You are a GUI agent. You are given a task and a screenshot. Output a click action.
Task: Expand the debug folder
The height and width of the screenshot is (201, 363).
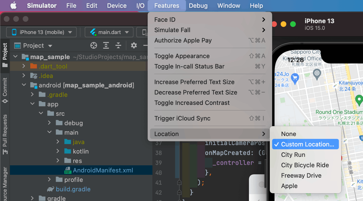[x=50, y=123]
